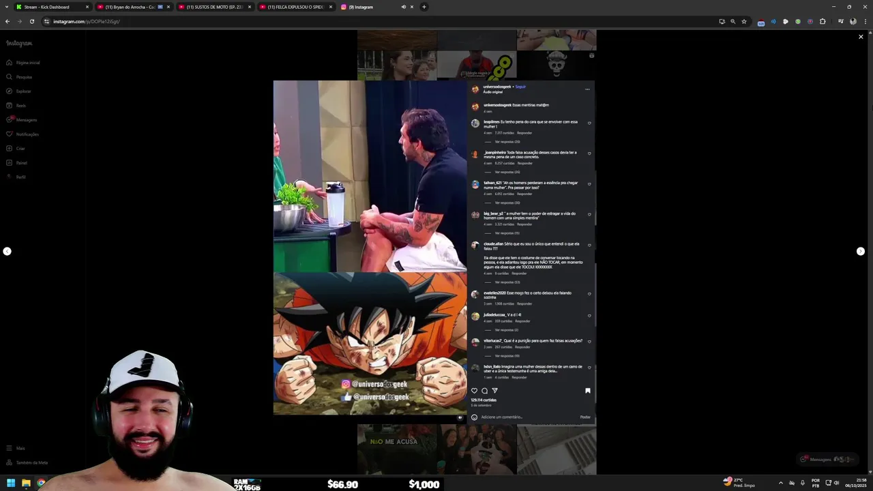Like the leoplirees comment
This screenshot has width=873, height=491.
tap(589, 123)
